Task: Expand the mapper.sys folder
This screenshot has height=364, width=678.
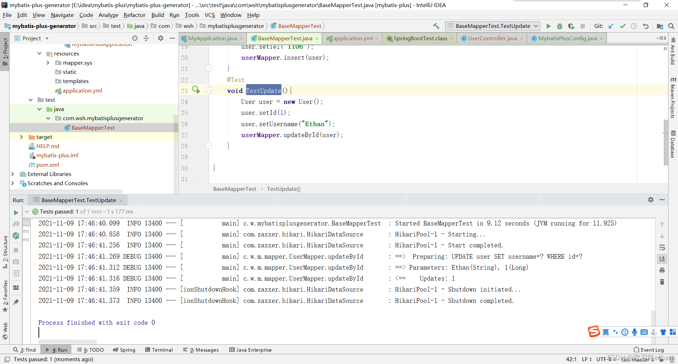Action: [48, 63]
